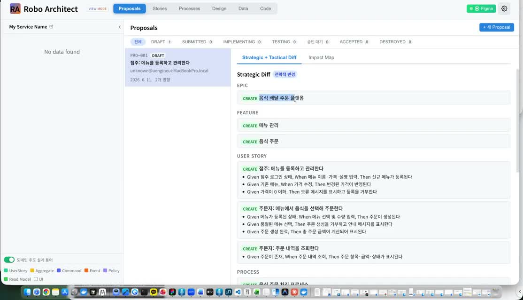Open Finder in the dock
Screen dimensions: 523x300
[x=27, y=292]
